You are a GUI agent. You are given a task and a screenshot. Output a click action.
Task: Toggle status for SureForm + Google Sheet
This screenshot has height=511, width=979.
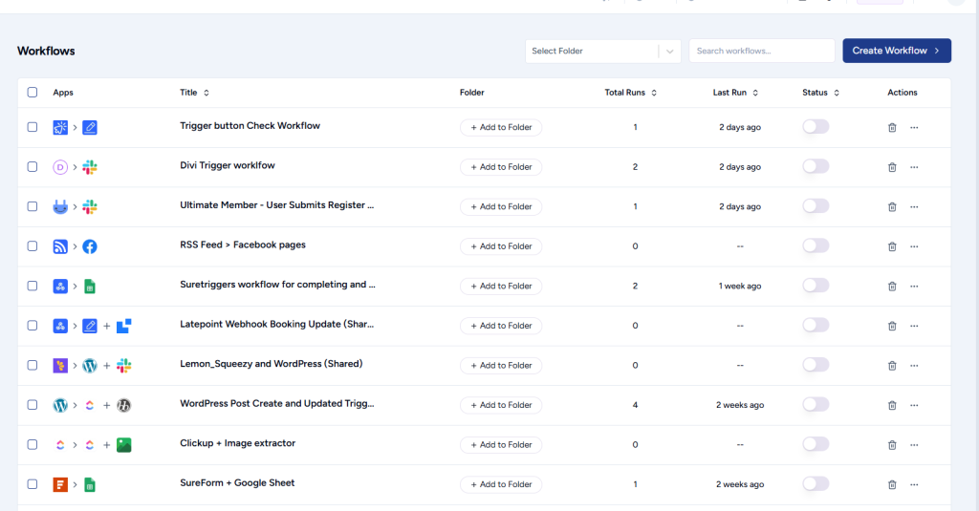click(816, 483)
